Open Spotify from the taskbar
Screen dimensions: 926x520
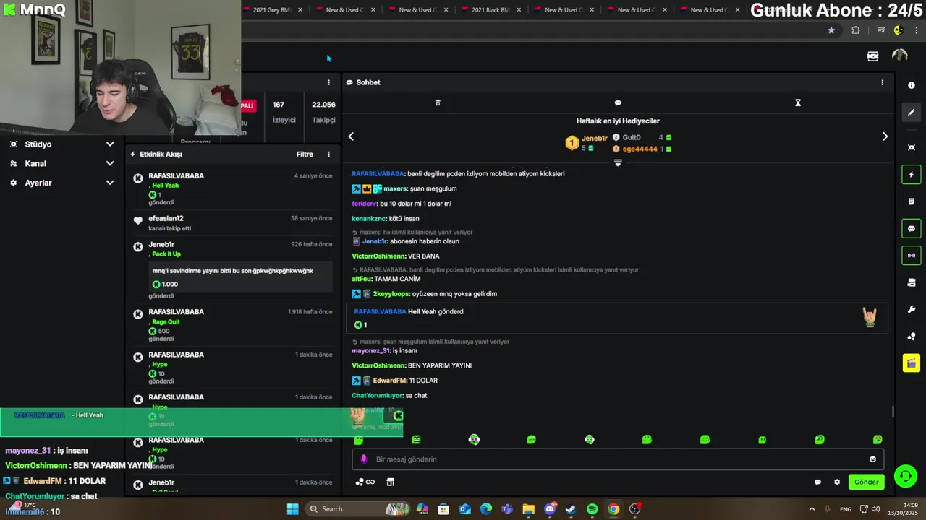592,509
